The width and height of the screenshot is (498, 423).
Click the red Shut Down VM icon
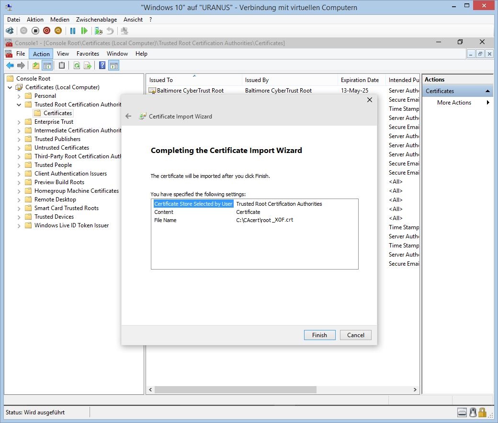(x=46, y=31)
